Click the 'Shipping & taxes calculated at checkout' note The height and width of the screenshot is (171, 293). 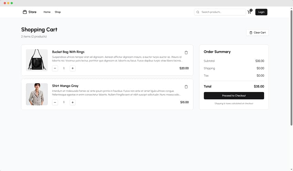click(x=234, y=103)
